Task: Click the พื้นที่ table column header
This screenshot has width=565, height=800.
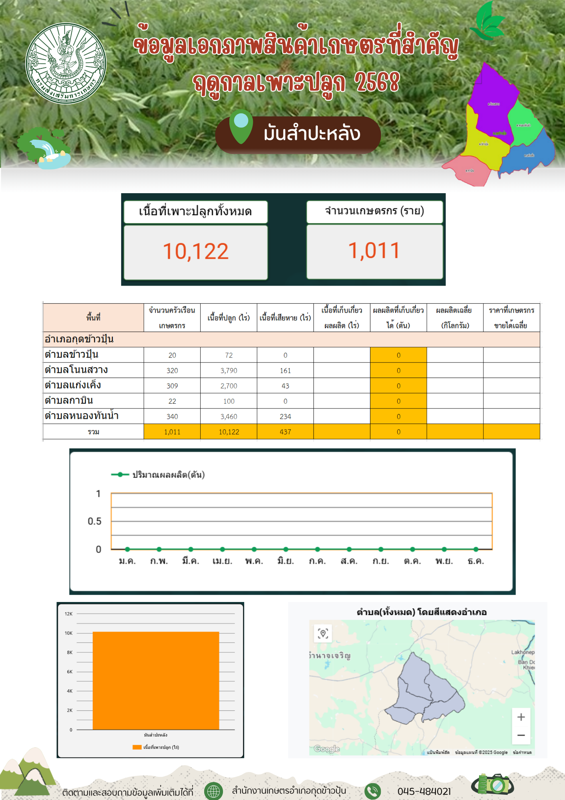Action: point(93,318)
